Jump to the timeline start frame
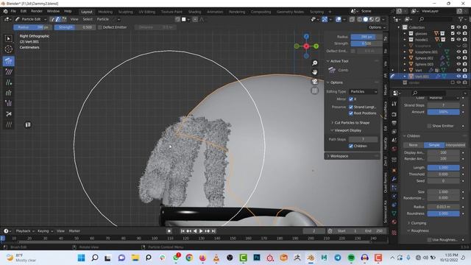Screen dimensions: 471x265 [183, 231]
